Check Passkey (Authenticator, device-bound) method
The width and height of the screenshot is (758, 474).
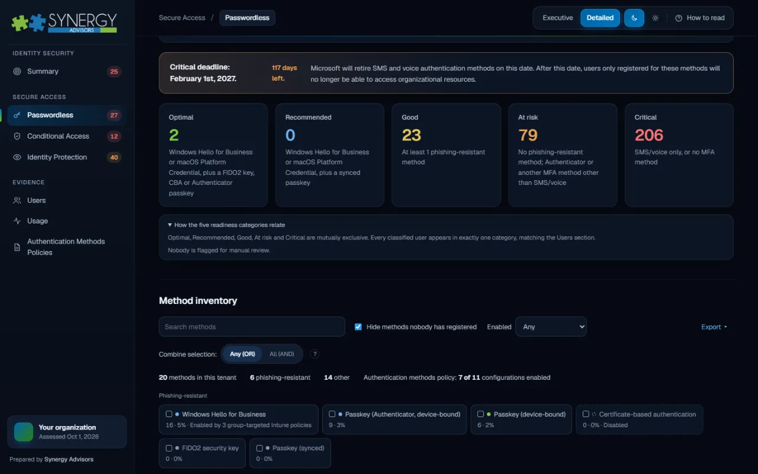tap(332, 414)
